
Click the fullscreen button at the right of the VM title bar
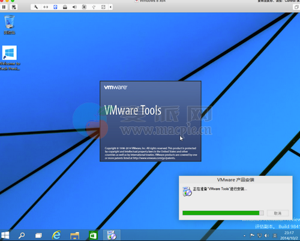point(296,7)
